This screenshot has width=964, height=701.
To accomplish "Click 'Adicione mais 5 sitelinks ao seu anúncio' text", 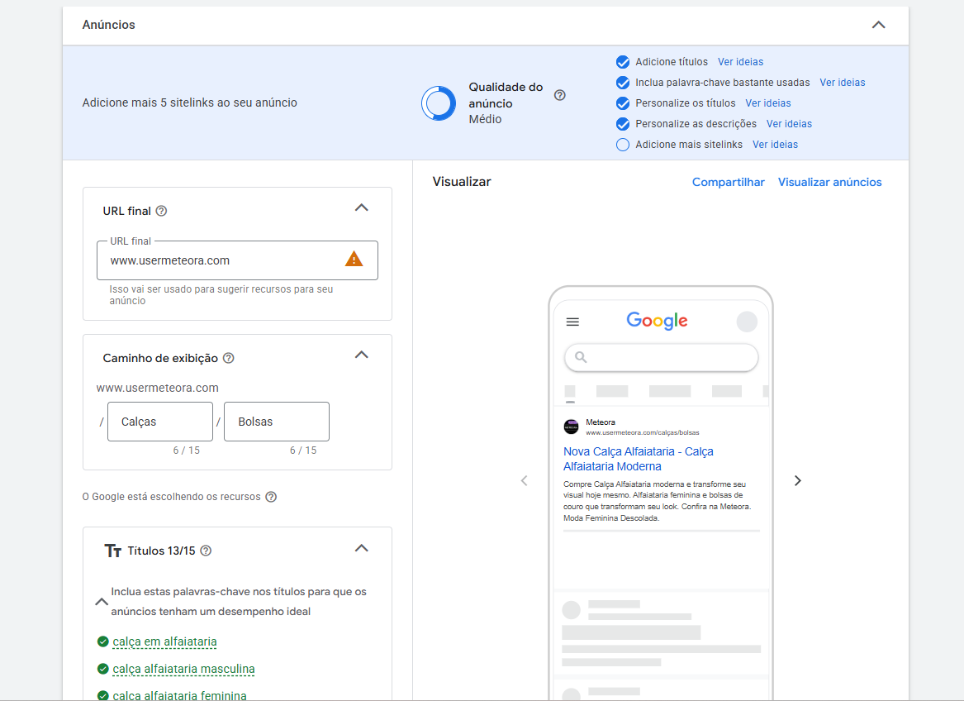I will [189, 103].
